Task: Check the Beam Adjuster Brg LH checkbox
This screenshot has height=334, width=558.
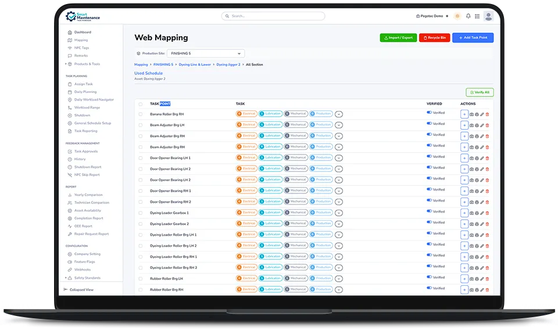Action: pos(141,125)
